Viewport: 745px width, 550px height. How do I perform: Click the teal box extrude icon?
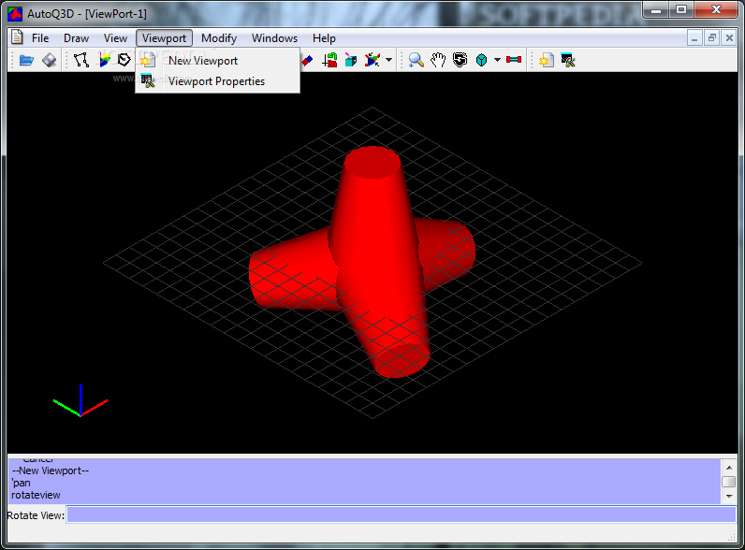coord(351,60)
